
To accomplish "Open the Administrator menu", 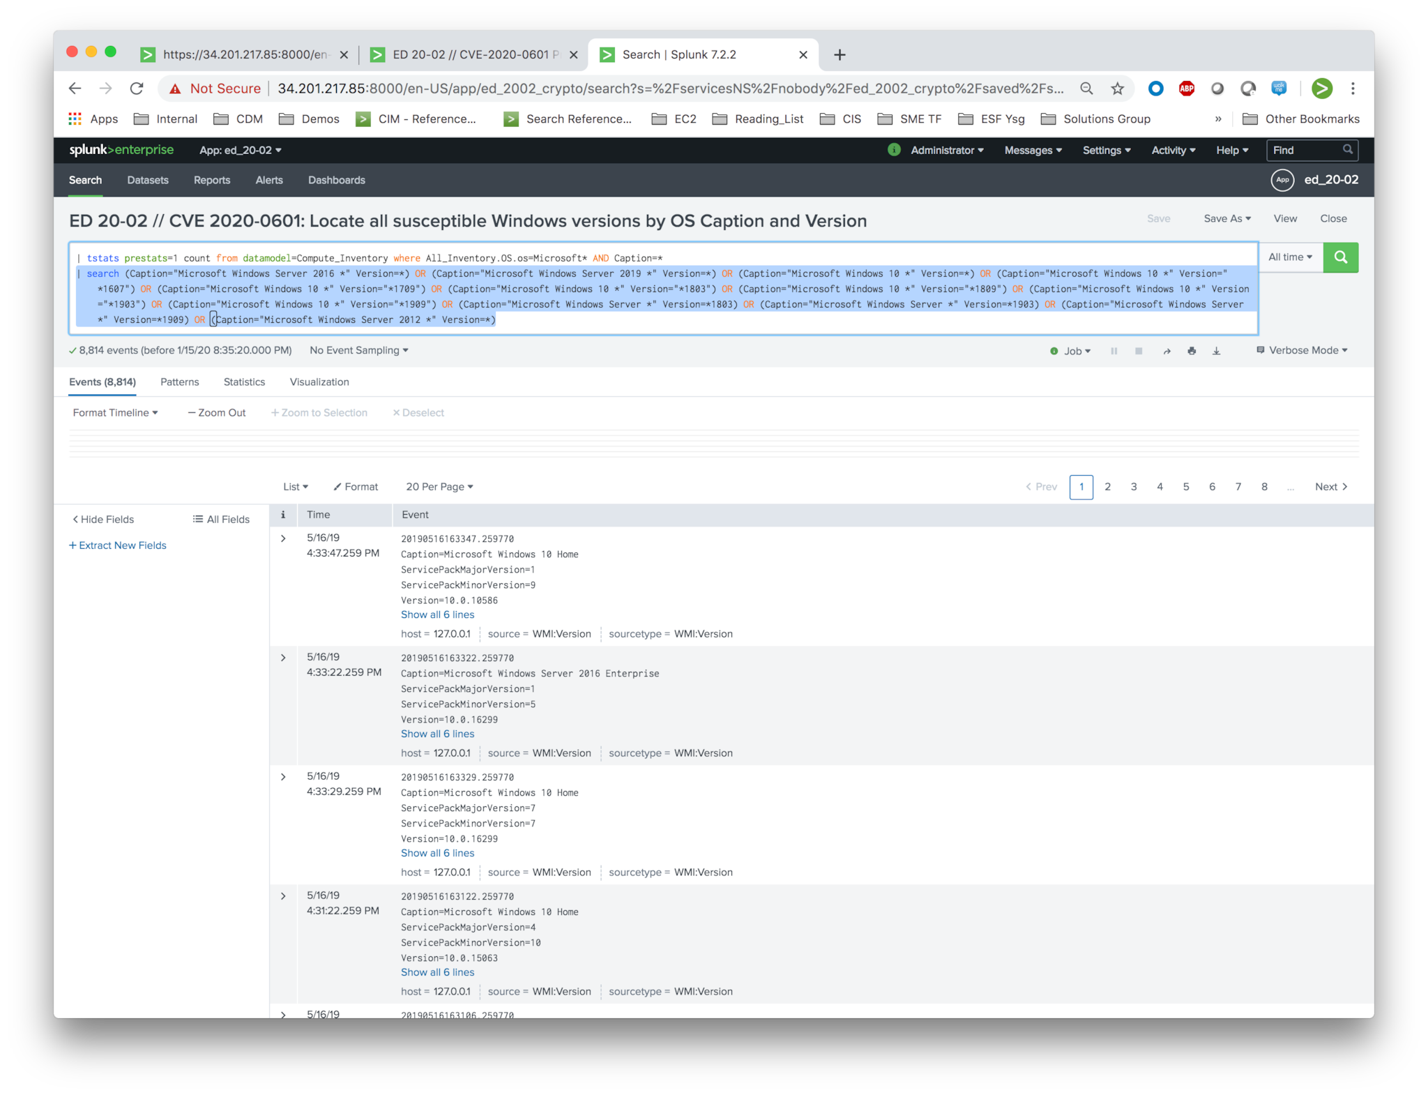I will coord(947,150).
